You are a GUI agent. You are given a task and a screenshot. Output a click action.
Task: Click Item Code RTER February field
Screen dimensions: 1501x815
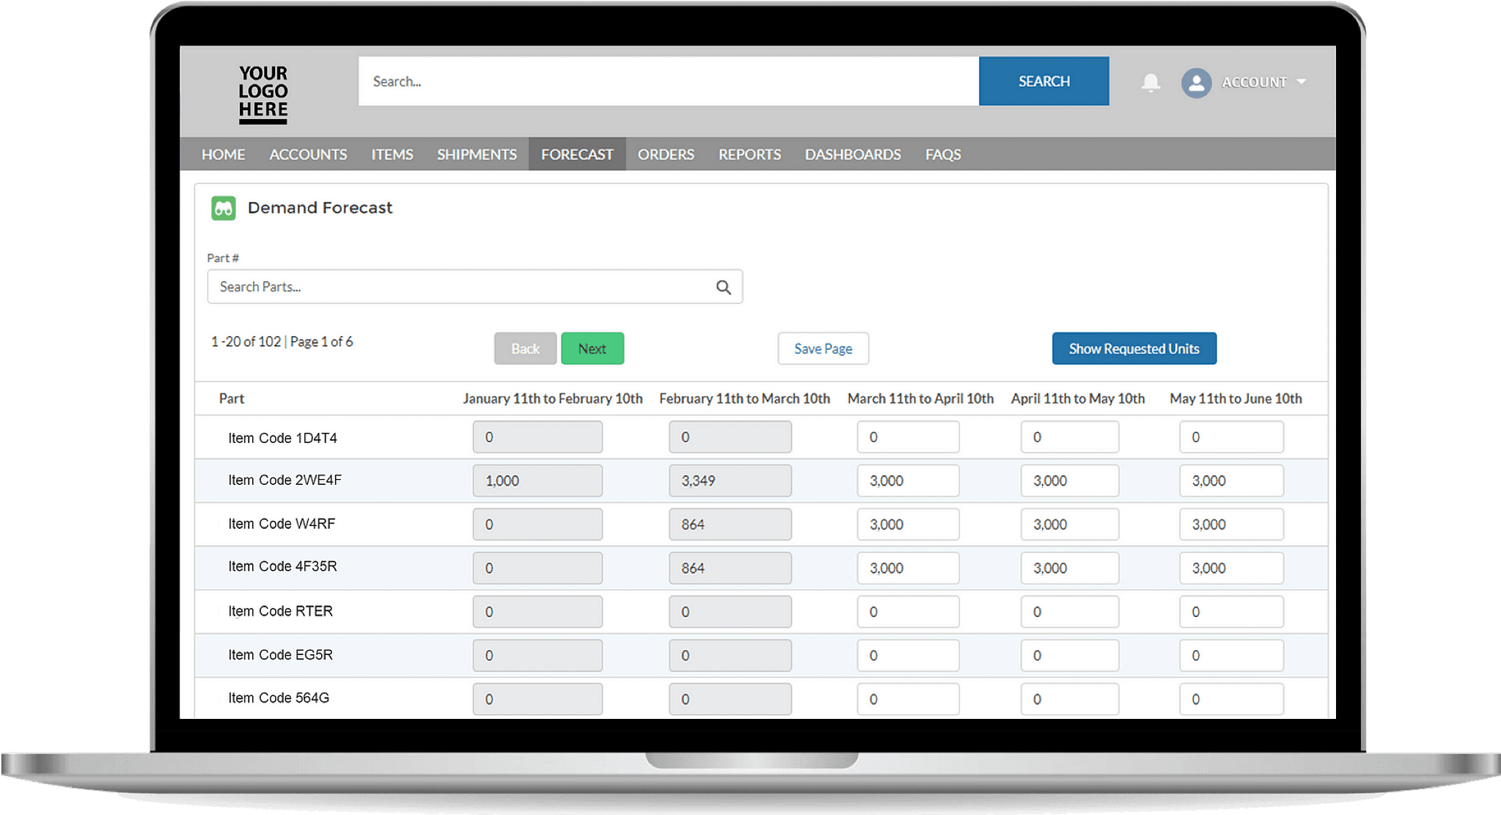coord(730,612)
